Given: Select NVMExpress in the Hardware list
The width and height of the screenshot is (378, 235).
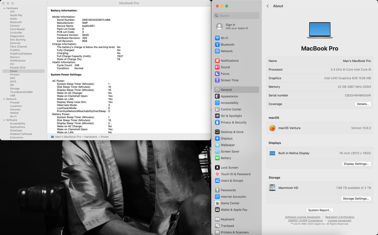Looking at the screenshot, I should pyautogui.click(x=18, y=61).
